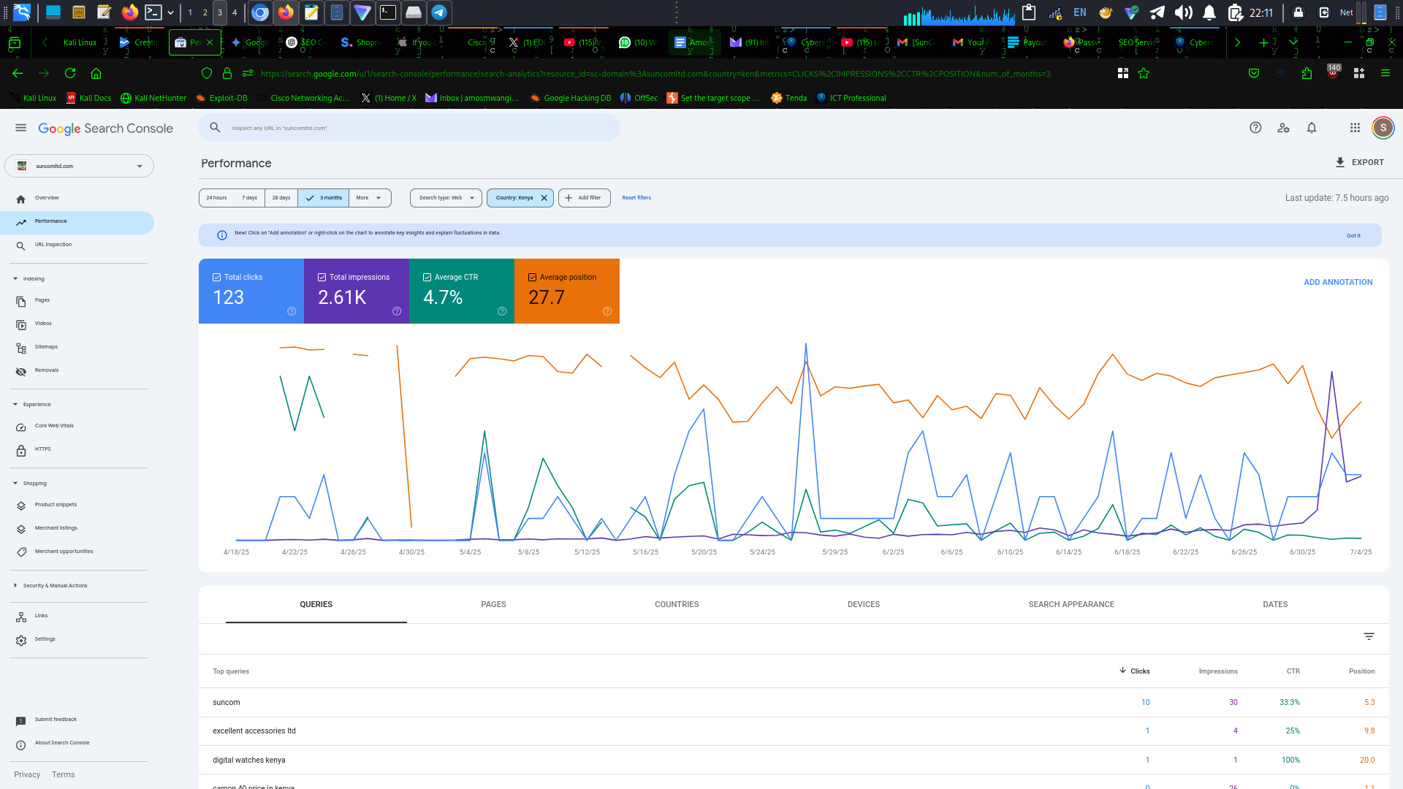This screenshot has width=1403, height=789.
Task: Toggle Average CTR metric checkbox
Action: 427,277
